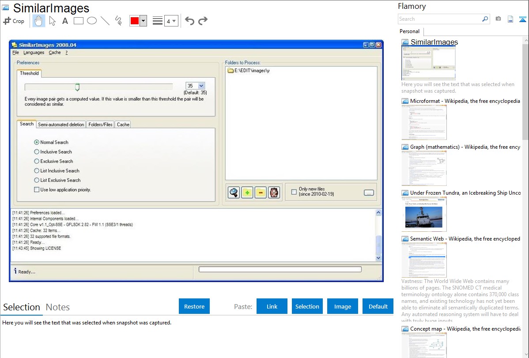529x358 pixels.
Task: Select the straight line tool
Action: coord(105,21)
